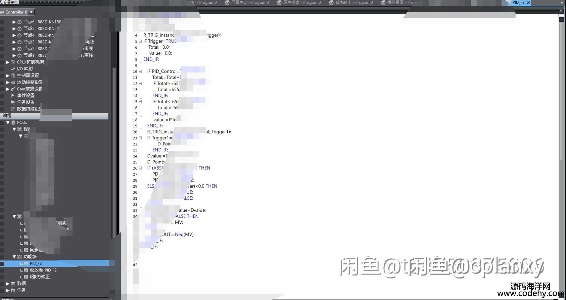
Task: Click the servo icon beside 节点5
Action: [x=19, y=29]
